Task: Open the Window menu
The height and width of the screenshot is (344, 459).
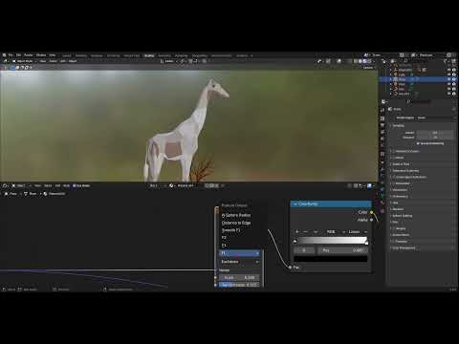Action: (x=41, y=55)
